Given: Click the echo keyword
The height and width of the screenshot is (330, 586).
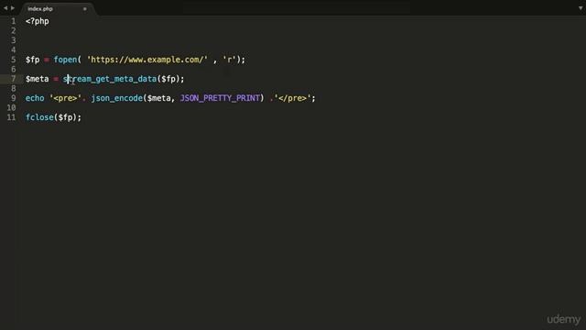Looking at the screenshot, I should pyautogui.click(x=35, y=98).
